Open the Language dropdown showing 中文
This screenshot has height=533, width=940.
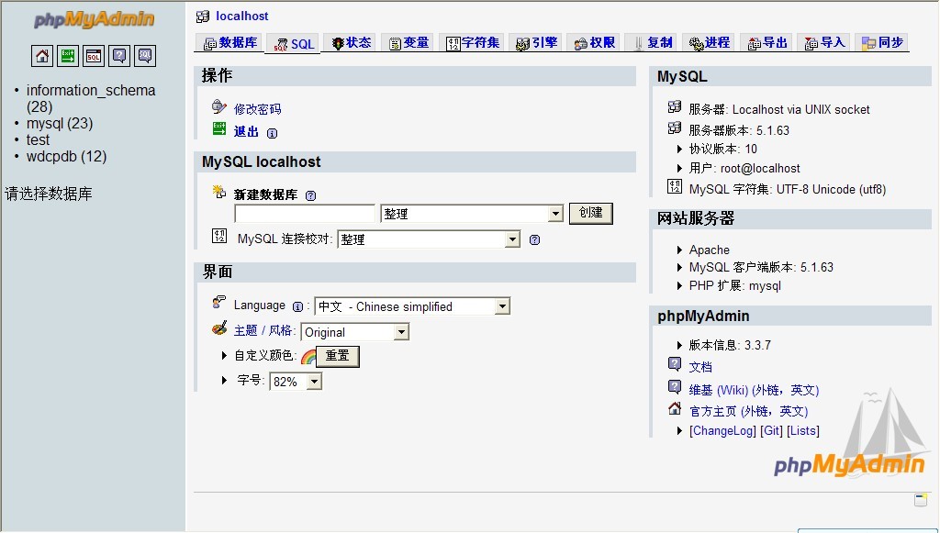pyautogui.click(x=412, y=306)
